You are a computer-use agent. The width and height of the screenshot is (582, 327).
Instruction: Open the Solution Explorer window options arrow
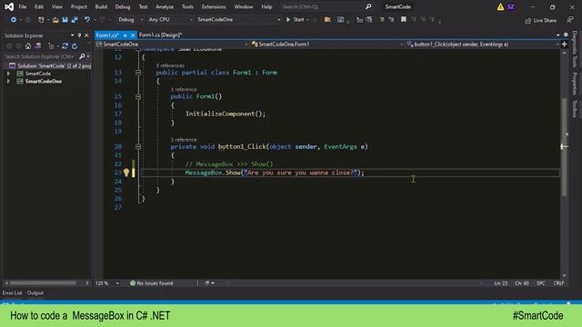tap(73, 35)
